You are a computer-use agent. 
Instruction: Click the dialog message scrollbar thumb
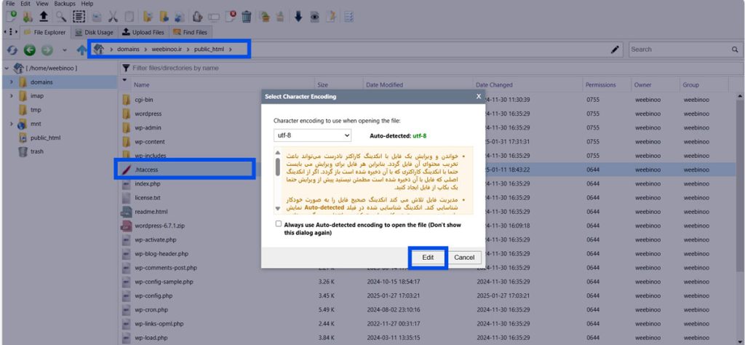click(277, 167)
